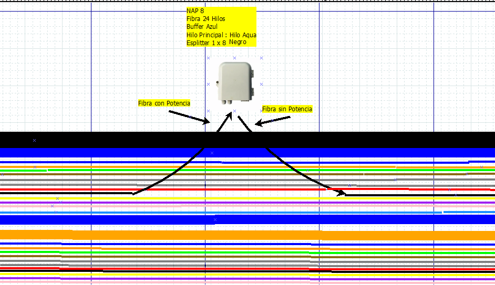
Task: Click the yellow NAP 8 description label
Action: click(221, 27)
